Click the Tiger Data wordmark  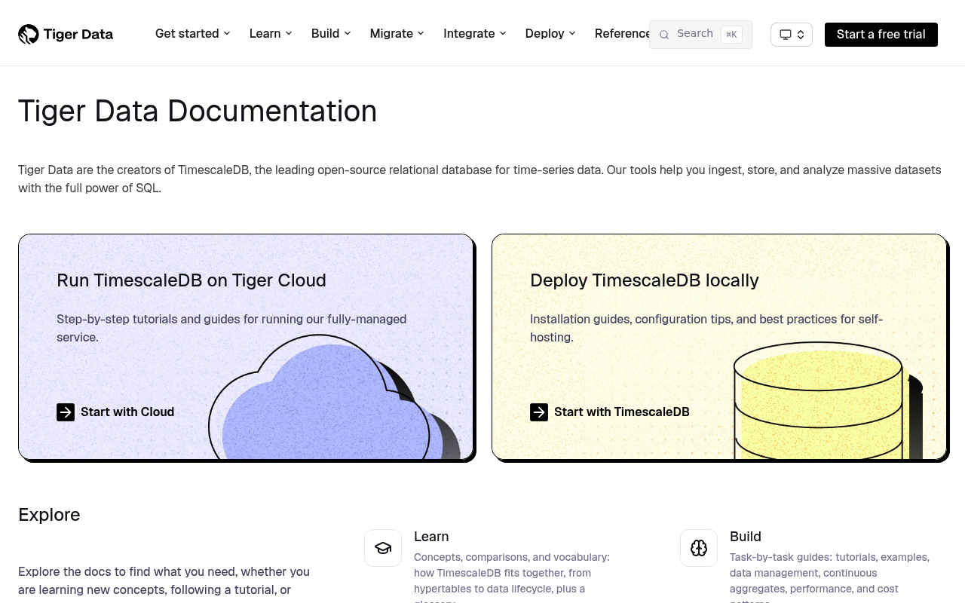click(x=78, y=35)
